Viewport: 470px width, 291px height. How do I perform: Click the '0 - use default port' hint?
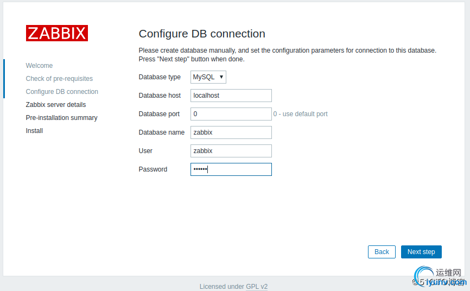pos(300,114)
